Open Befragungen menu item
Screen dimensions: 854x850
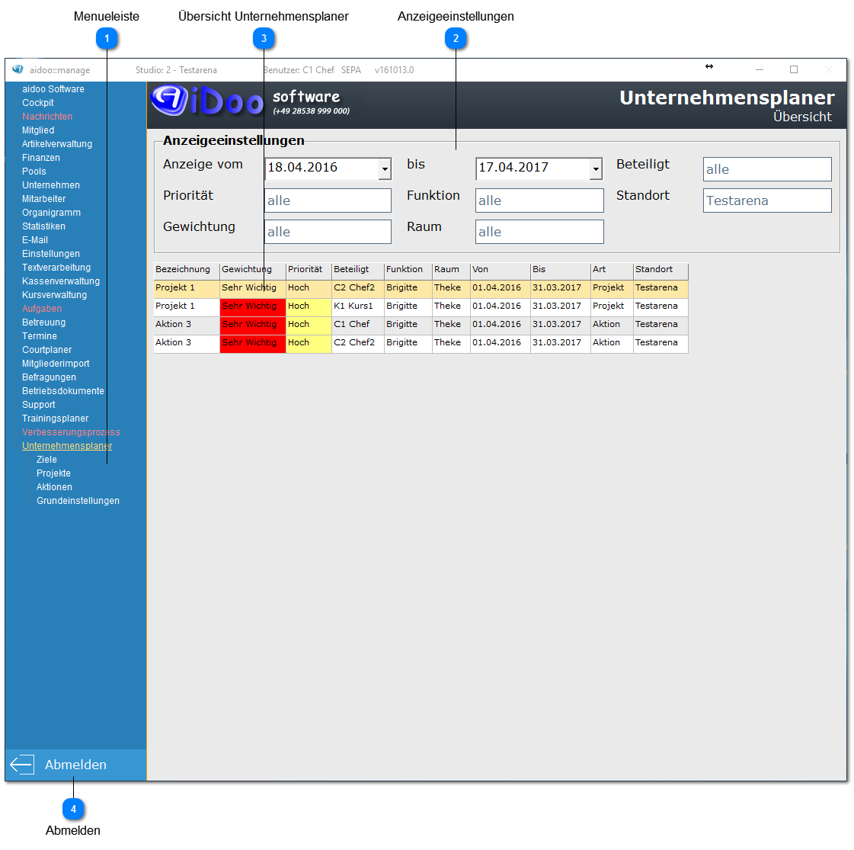point(49,377)
